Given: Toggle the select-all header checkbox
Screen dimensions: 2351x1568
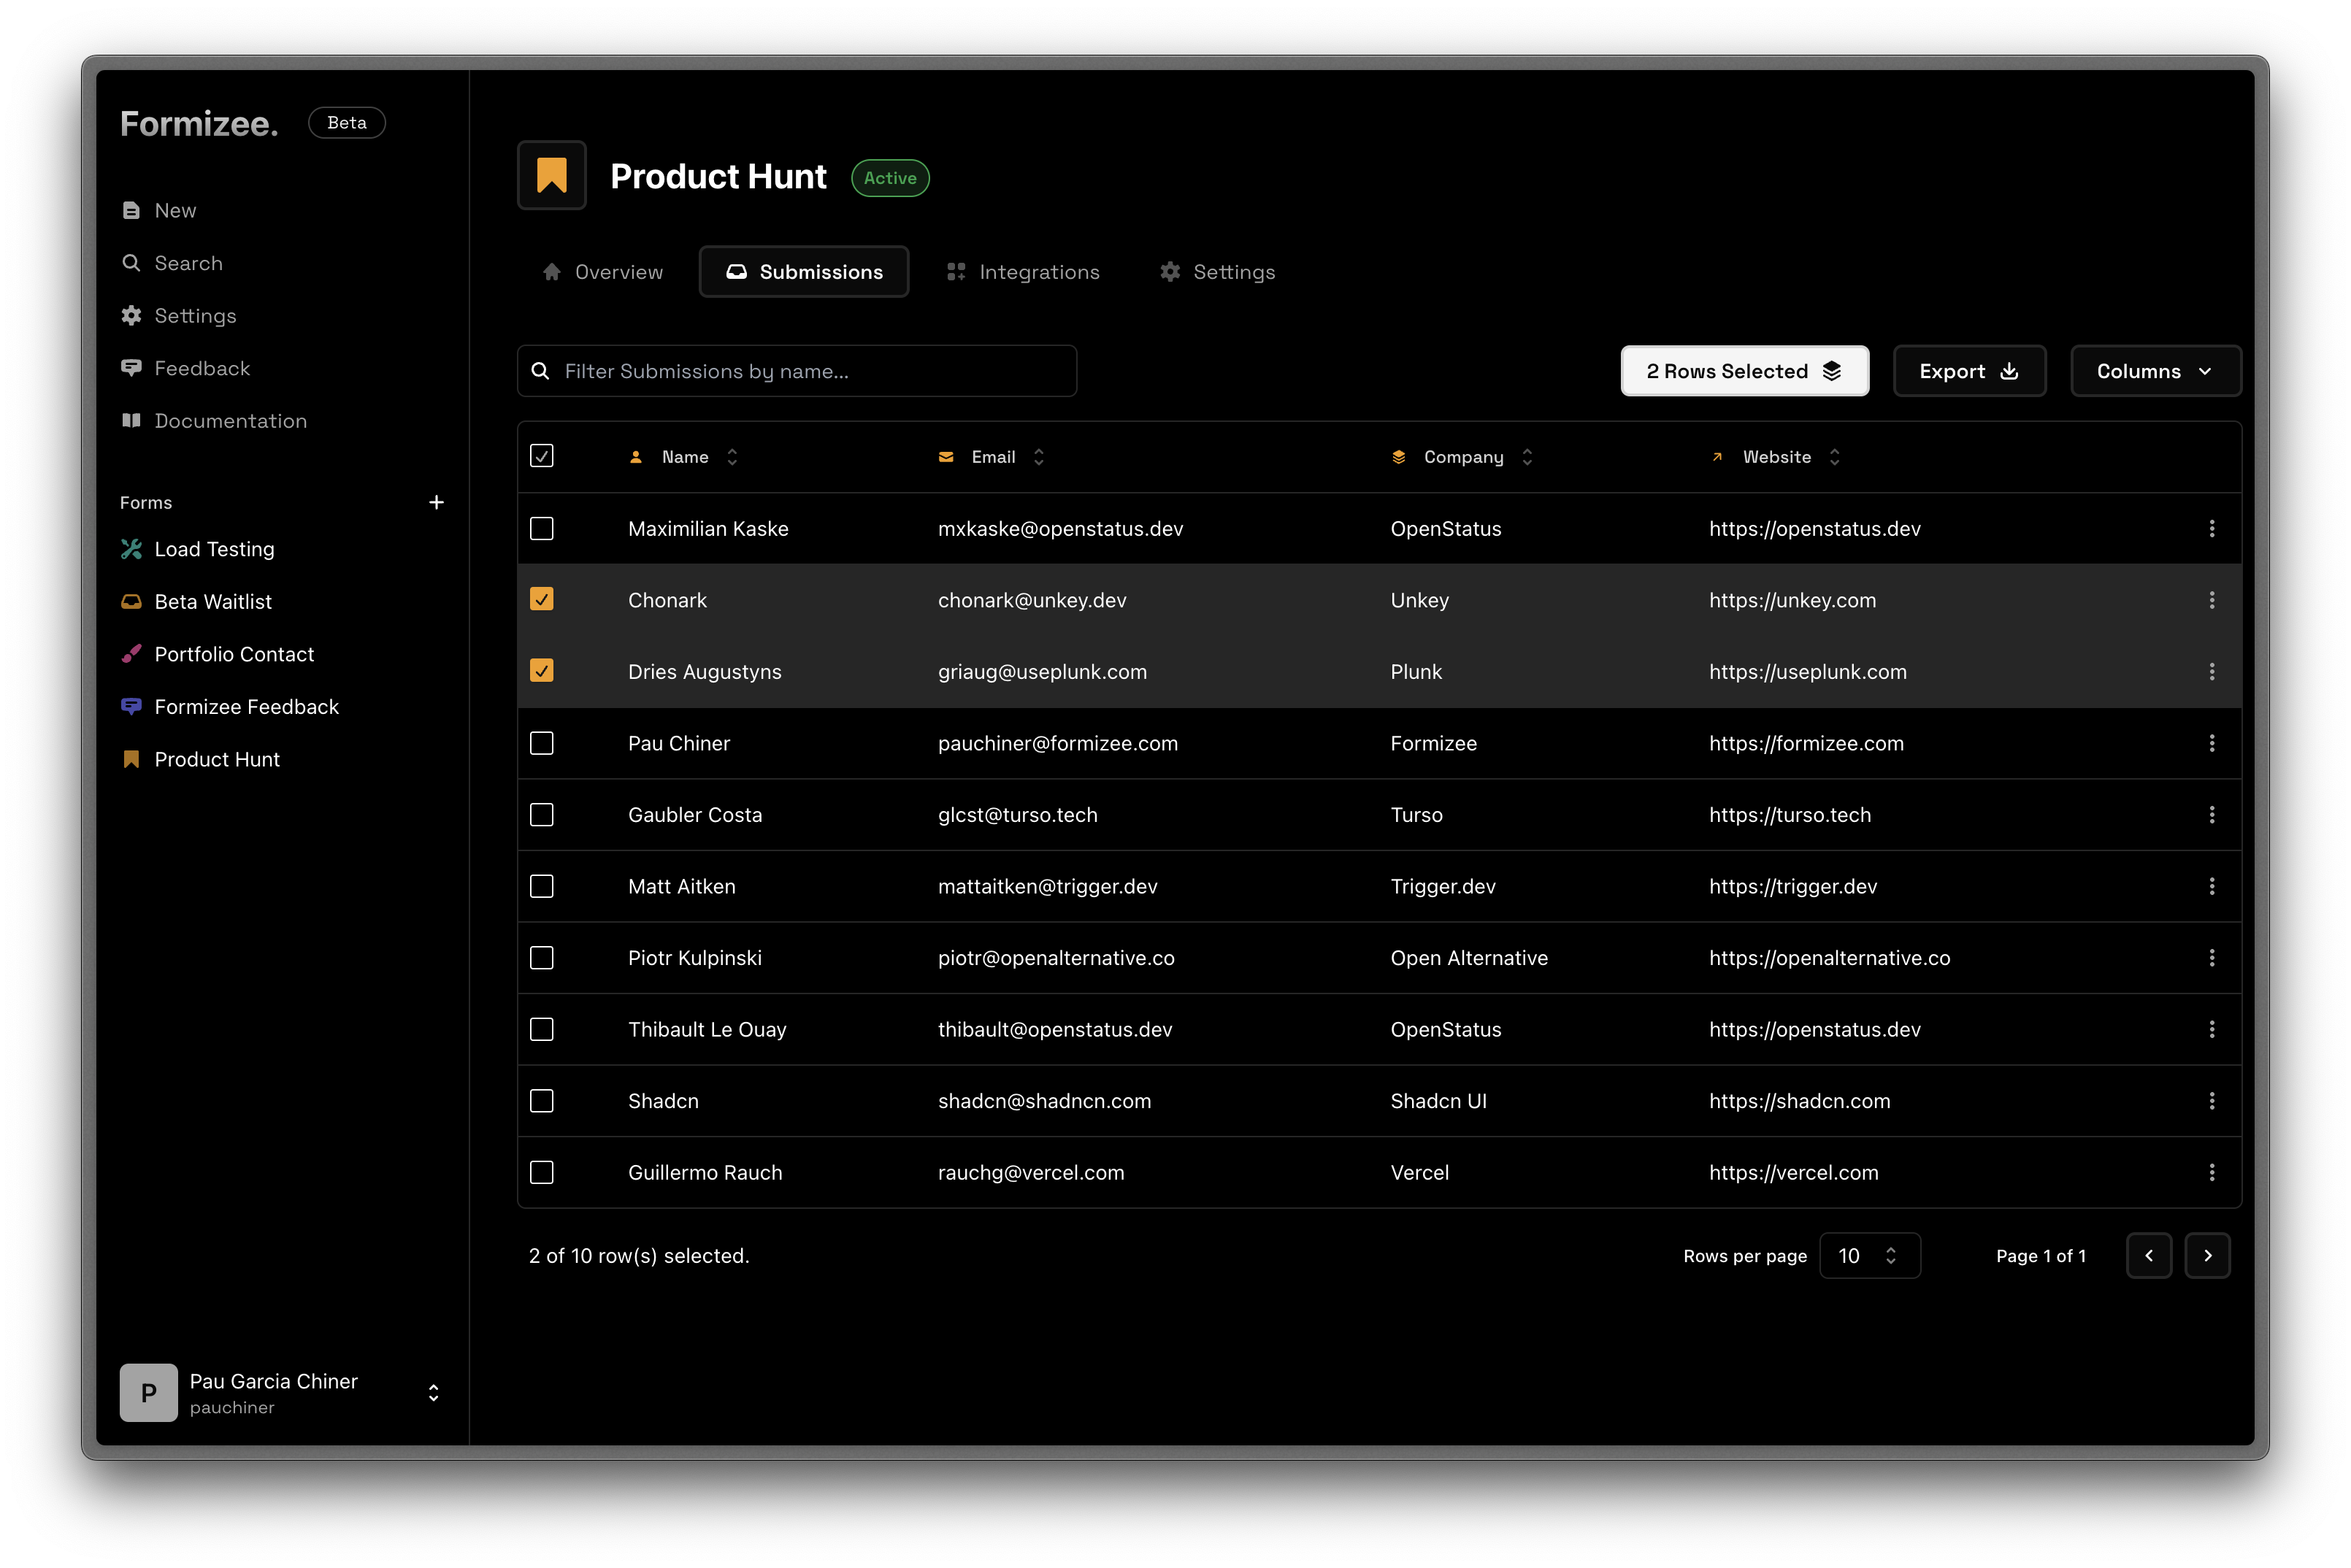Looking at the screenshot, I should click(x=541, y=456).
